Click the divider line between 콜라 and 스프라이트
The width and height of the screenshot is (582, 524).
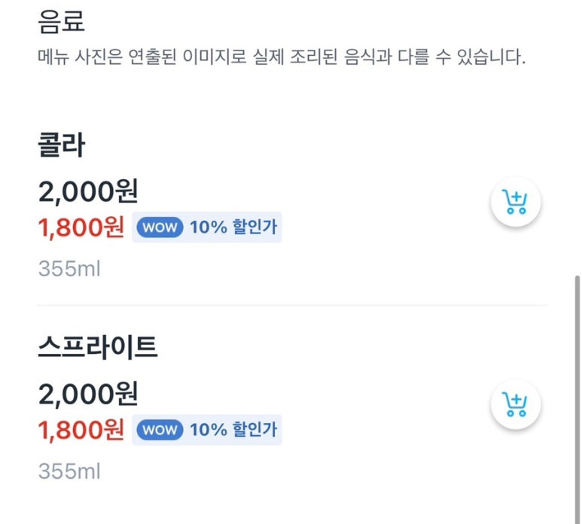coord(292,306)
